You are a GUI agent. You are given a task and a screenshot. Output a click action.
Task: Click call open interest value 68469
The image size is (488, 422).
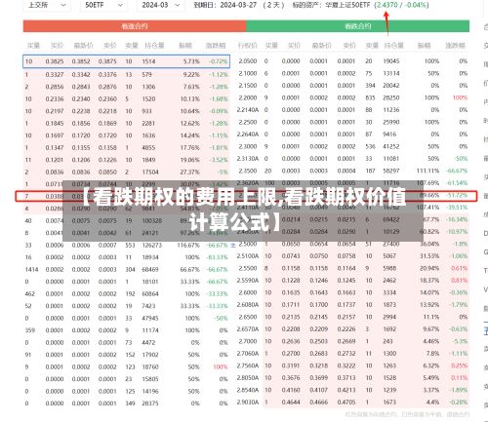(150, 269)
